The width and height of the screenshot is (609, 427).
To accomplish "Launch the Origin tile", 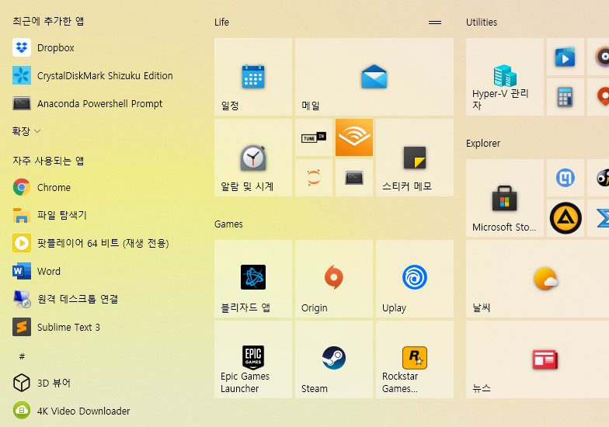I will coord(334,279).
